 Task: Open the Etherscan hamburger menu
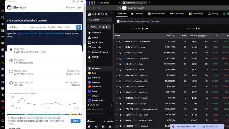(79, 7)
